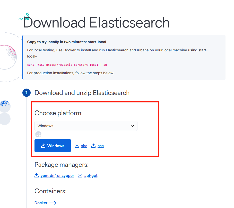Click the download icon beside the asc link
Screen dimensions: 234x208
point(93,146)
